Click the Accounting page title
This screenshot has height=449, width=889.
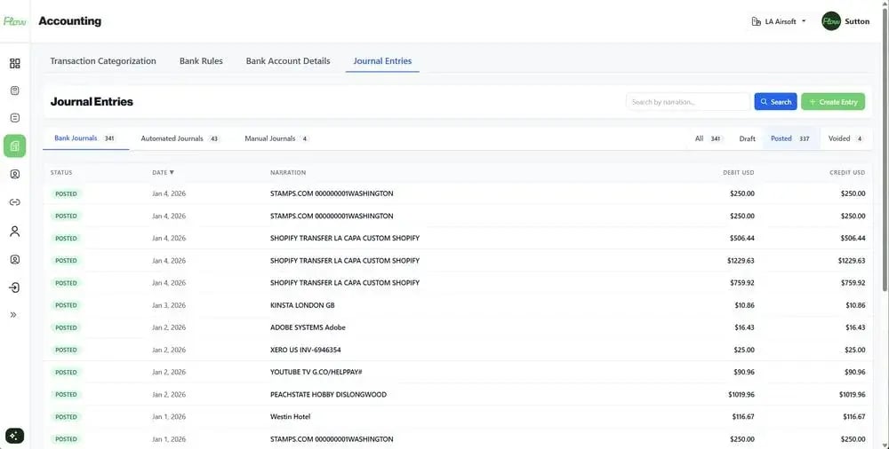click(x=69, y=21)
